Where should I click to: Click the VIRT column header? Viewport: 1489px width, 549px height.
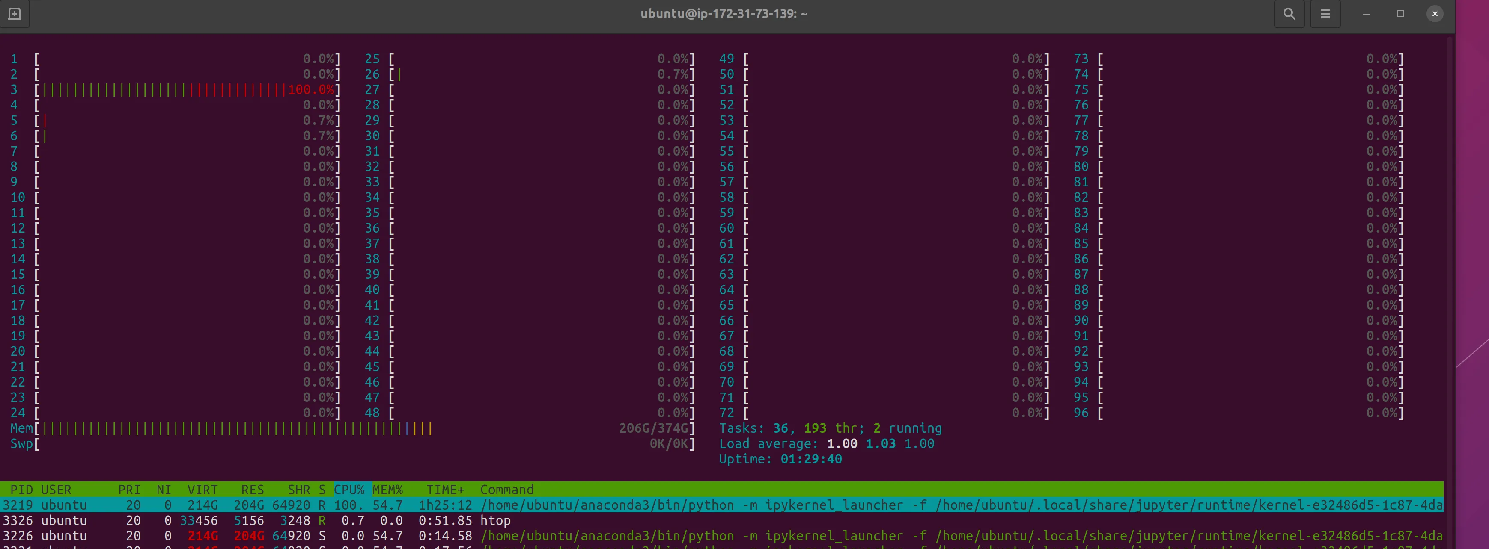pyautogui.click(x=203, y=490)
